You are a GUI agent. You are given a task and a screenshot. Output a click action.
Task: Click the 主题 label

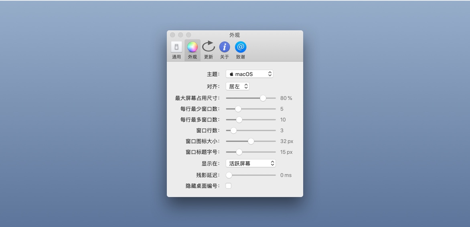click(x=213, y=74)
